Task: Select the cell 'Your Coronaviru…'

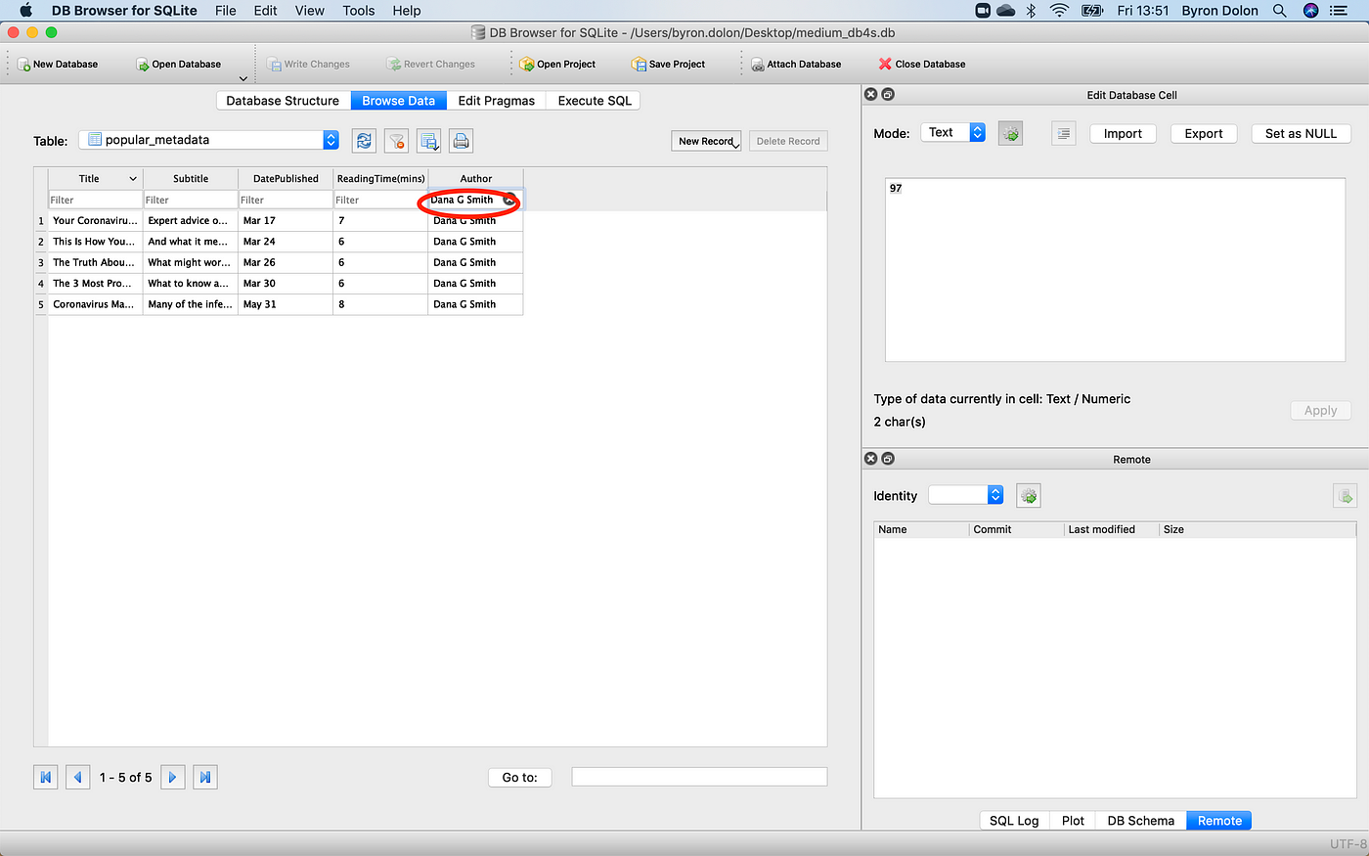Action: click(x=95, y=221)
